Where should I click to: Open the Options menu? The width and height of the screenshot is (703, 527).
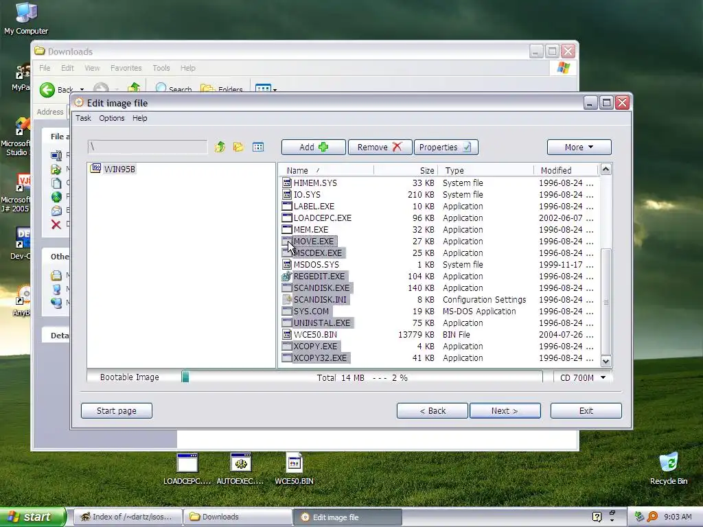tap(112, 118)
